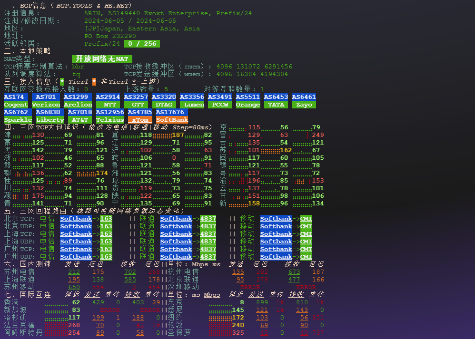The width and height of the screenshot is (475, 339).
Task: Click the AS2914 NTT badge
Action: pos(108,101)
